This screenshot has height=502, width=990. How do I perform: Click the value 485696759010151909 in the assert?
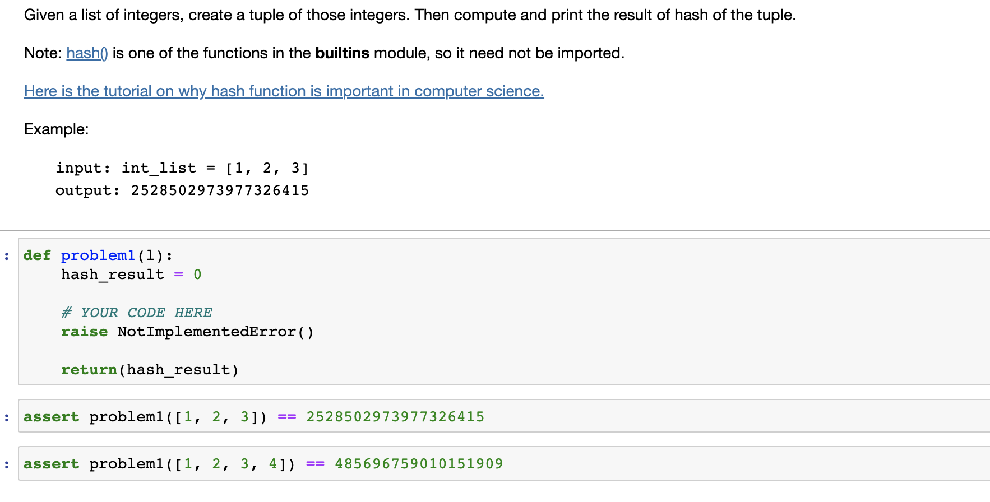[419, 464]
